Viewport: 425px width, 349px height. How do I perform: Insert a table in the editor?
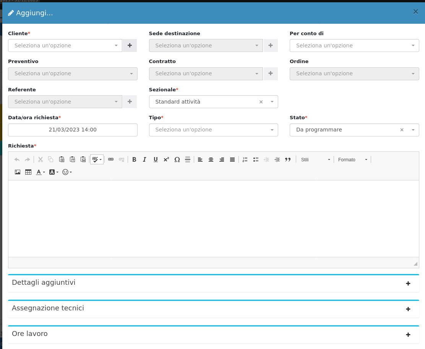[28, 172]
